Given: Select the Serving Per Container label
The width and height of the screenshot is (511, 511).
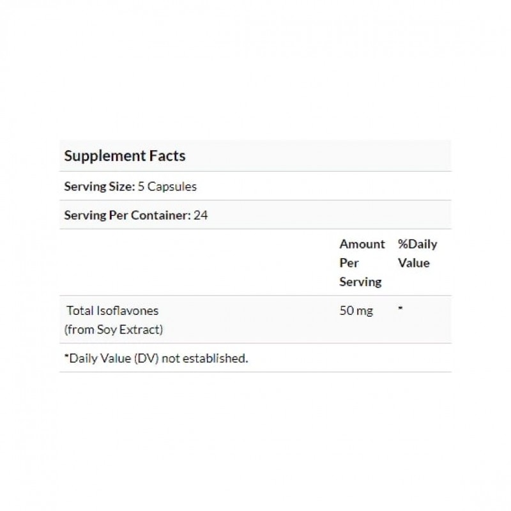Looking at the screenshot, I should 126,215.
